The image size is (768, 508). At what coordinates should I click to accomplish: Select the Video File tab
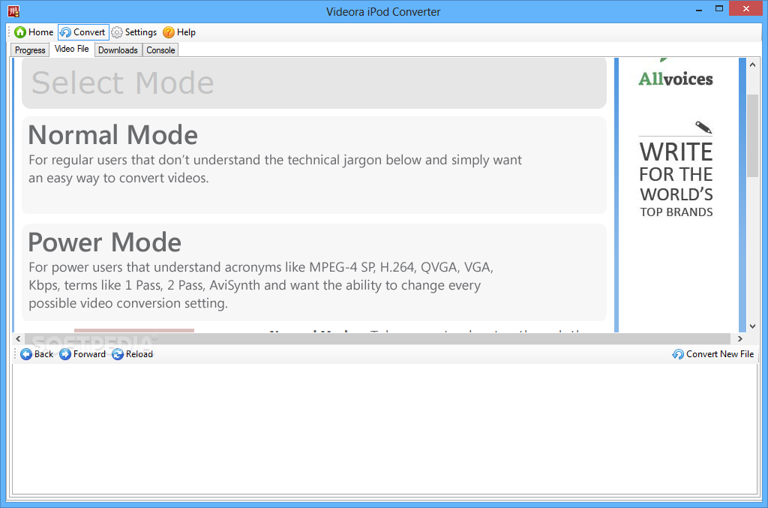[x=71, y=49]
